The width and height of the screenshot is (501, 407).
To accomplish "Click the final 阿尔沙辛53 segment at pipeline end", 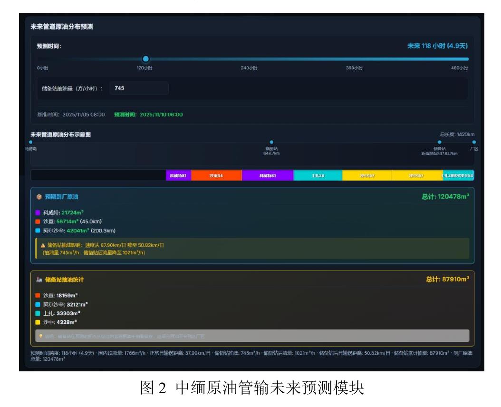I will click(458, 175).
